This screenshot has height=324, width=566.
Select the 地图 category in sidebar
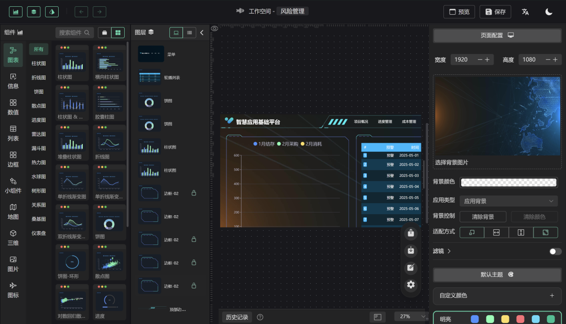pyautogui.click(x=13, y=212)
